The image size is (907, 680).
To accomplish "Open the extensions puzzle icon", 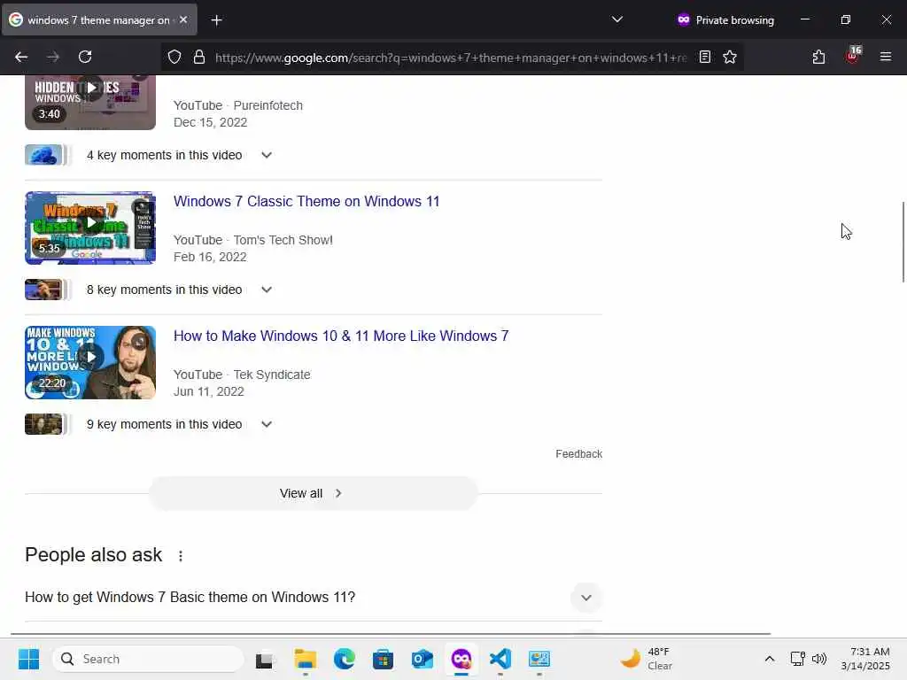I will coord(818,57).
